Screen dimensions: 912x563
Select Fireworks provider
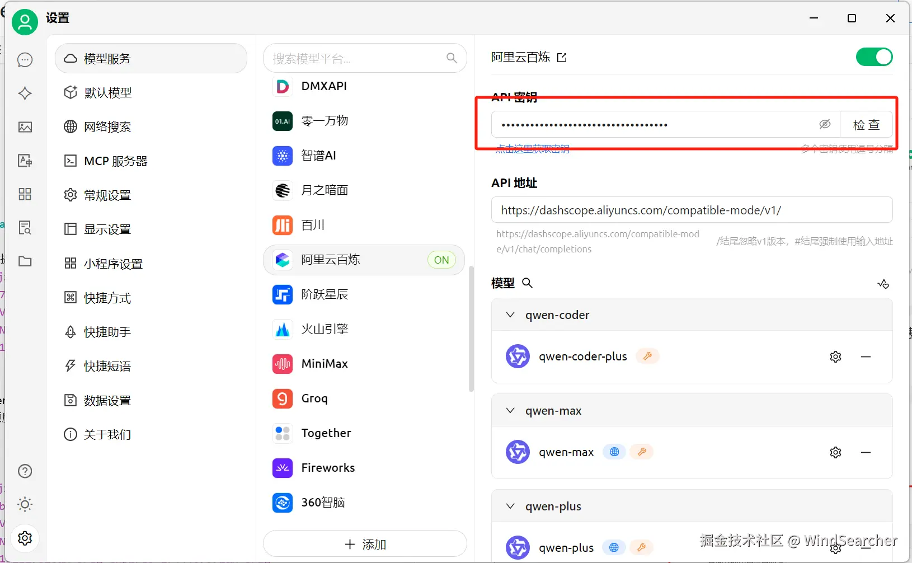click(364, 468)
